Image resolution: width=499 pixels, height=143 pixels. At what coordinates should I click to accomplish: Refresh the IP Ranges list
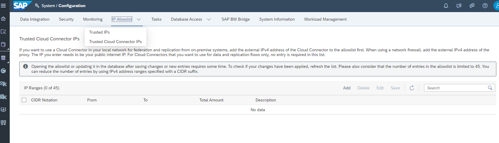[x=412, y=88]
